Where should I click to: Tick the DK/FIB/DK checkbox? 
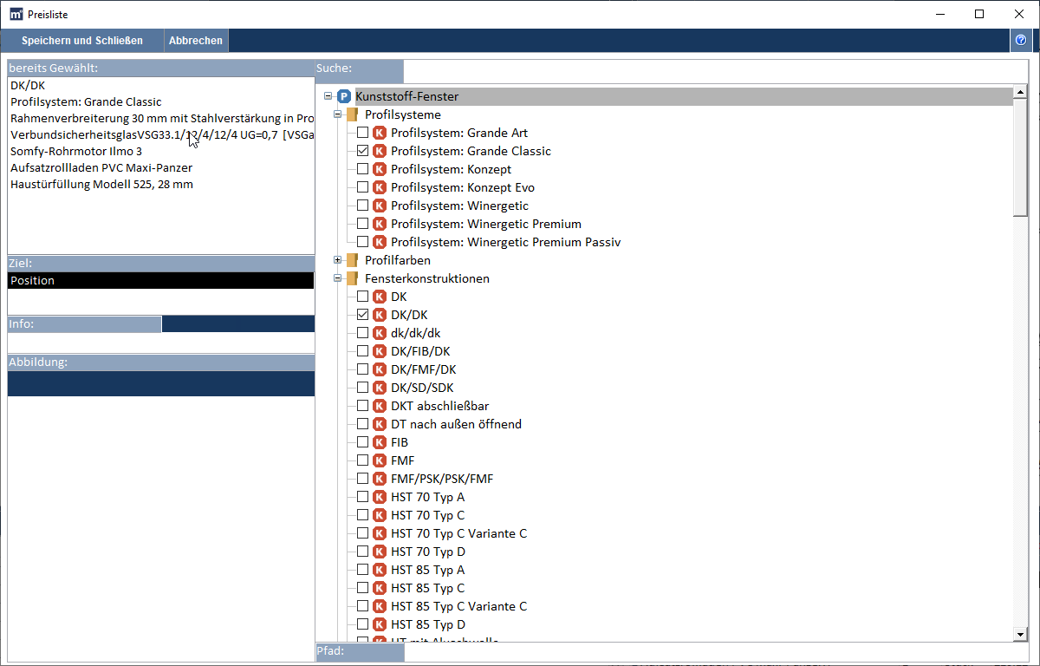pyautogui.click(x=363, y=352)
